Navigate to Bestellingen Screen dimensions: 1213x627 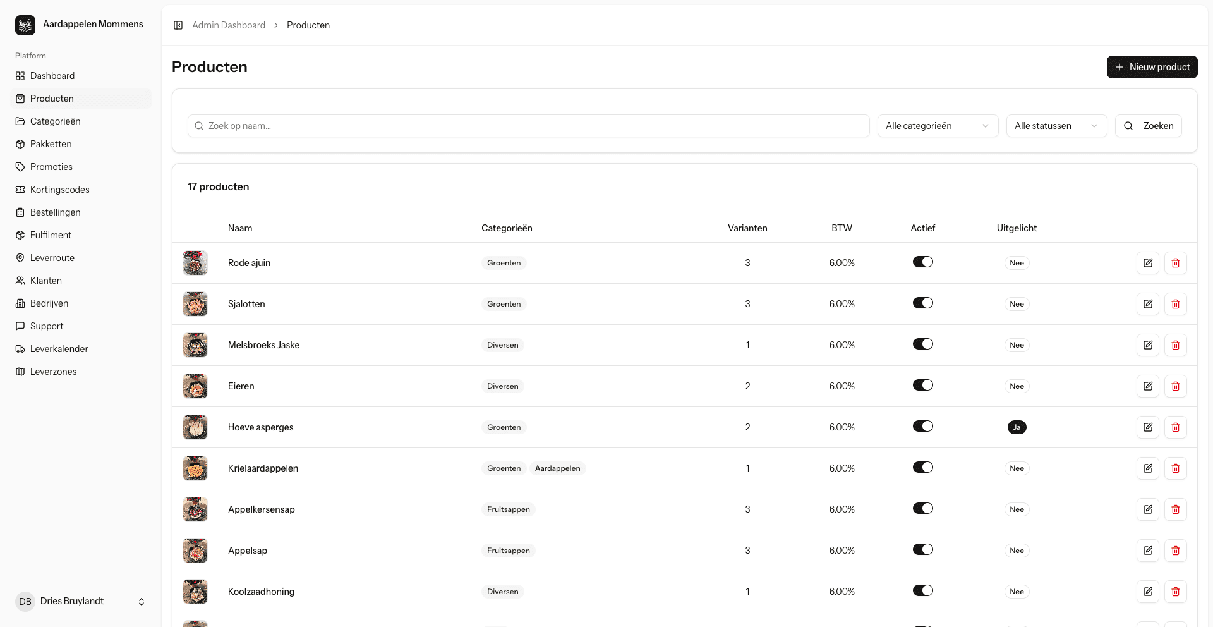pos(81,212)
